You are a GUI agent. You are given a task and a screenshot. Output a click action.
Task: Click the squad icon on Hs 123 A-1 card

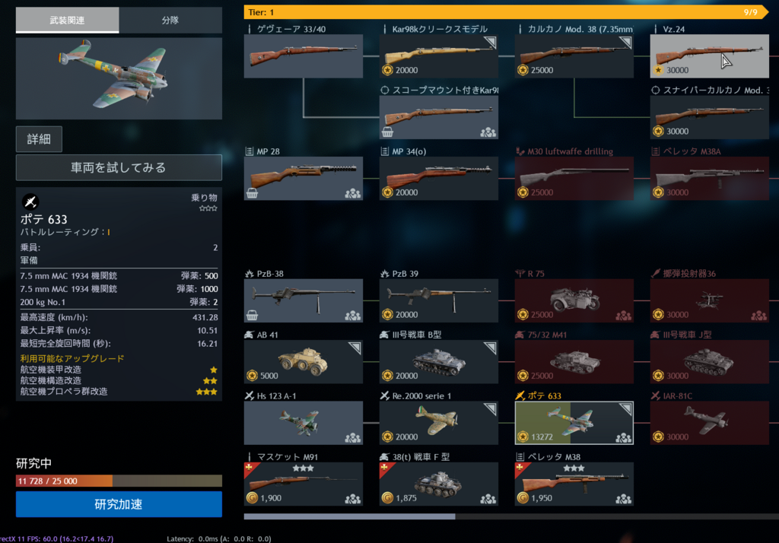pos(353,438)
